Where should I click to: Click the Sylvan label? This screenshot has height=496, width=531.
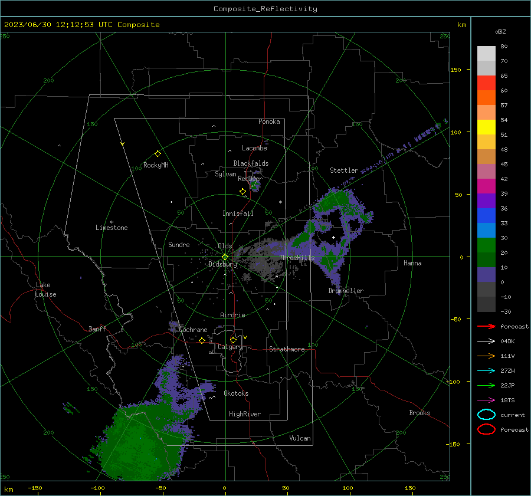225,174
